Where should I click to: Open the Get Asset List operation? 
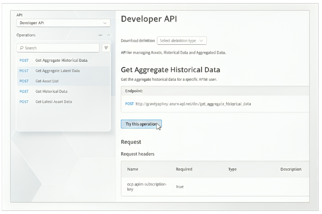tap(47, 81)
